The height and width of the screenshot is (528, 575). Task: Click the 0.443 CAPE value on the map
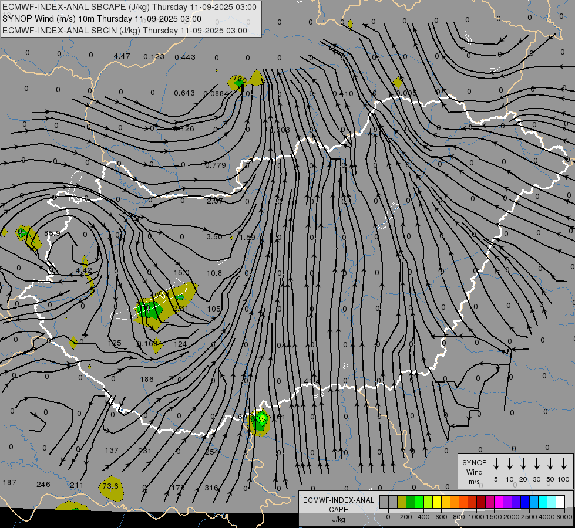coord(185,57)
